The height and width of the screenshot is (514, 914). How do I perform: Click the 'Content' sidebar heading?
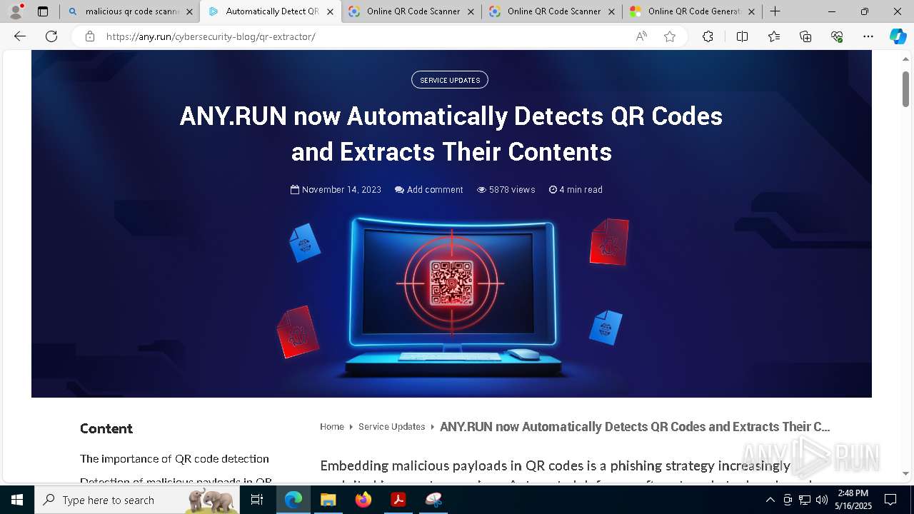106,428
